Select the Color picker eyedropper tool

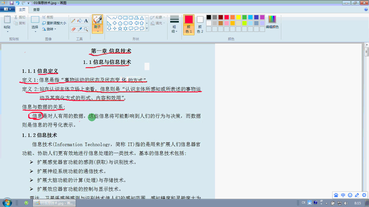(x=79, y=29)
